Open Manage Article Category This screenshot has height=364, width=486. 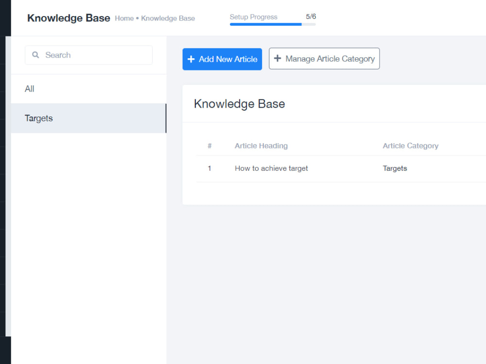(324, 59)
